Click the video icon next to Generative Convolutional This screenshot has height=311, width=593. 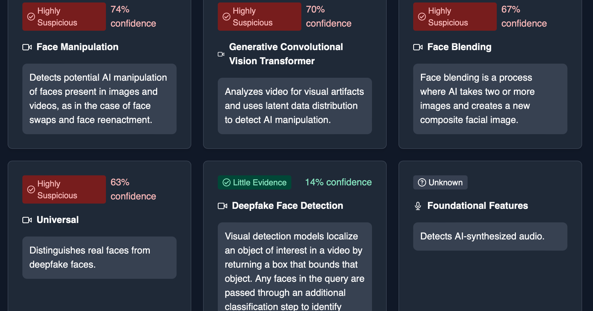pyautogui.click(x=221, y=54)
